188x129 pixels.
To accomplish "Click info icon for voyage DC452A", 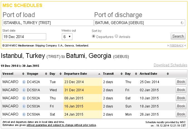I will click(24, 82).
